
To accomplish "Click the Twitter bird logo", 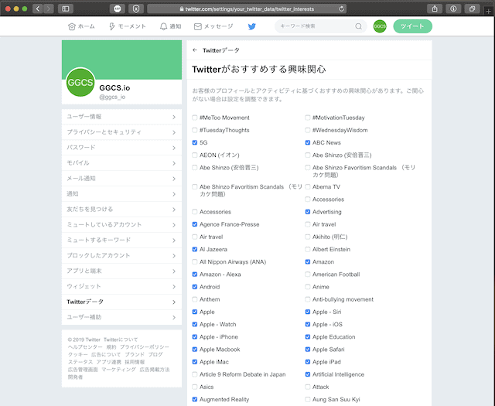I will 252,26.
